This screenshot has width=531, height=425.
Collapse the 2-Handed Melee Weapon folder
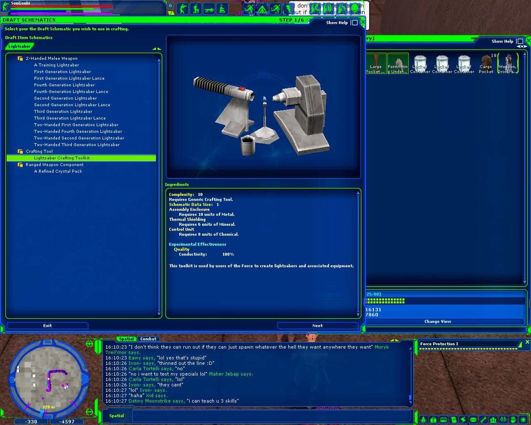point(20,59)
